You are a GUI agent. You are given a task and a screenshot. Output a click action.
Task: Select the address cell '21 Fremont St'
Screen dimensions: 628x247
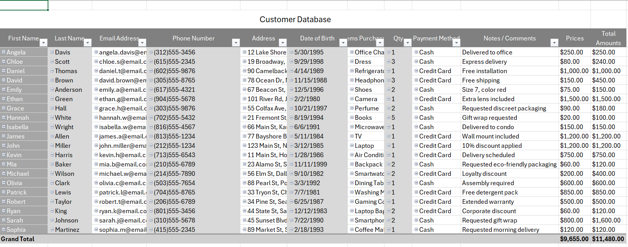[x=264, y=117]
